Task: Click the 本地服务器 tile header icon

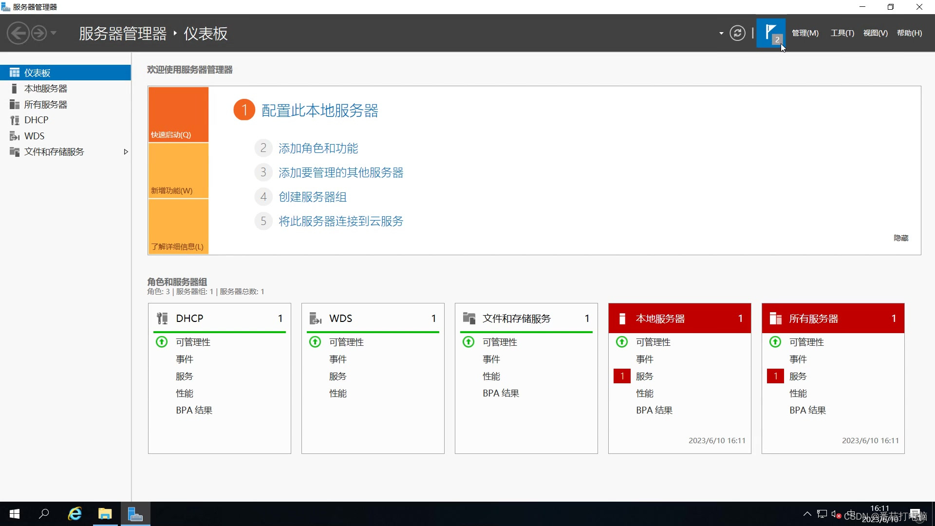Action: [x=622, y=318]
